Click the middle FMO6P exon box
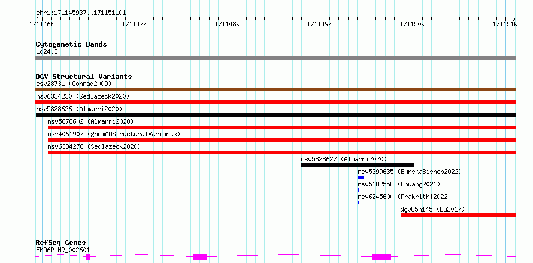The height and width of the screenshot is (263, 533). (x=200, y=257)
